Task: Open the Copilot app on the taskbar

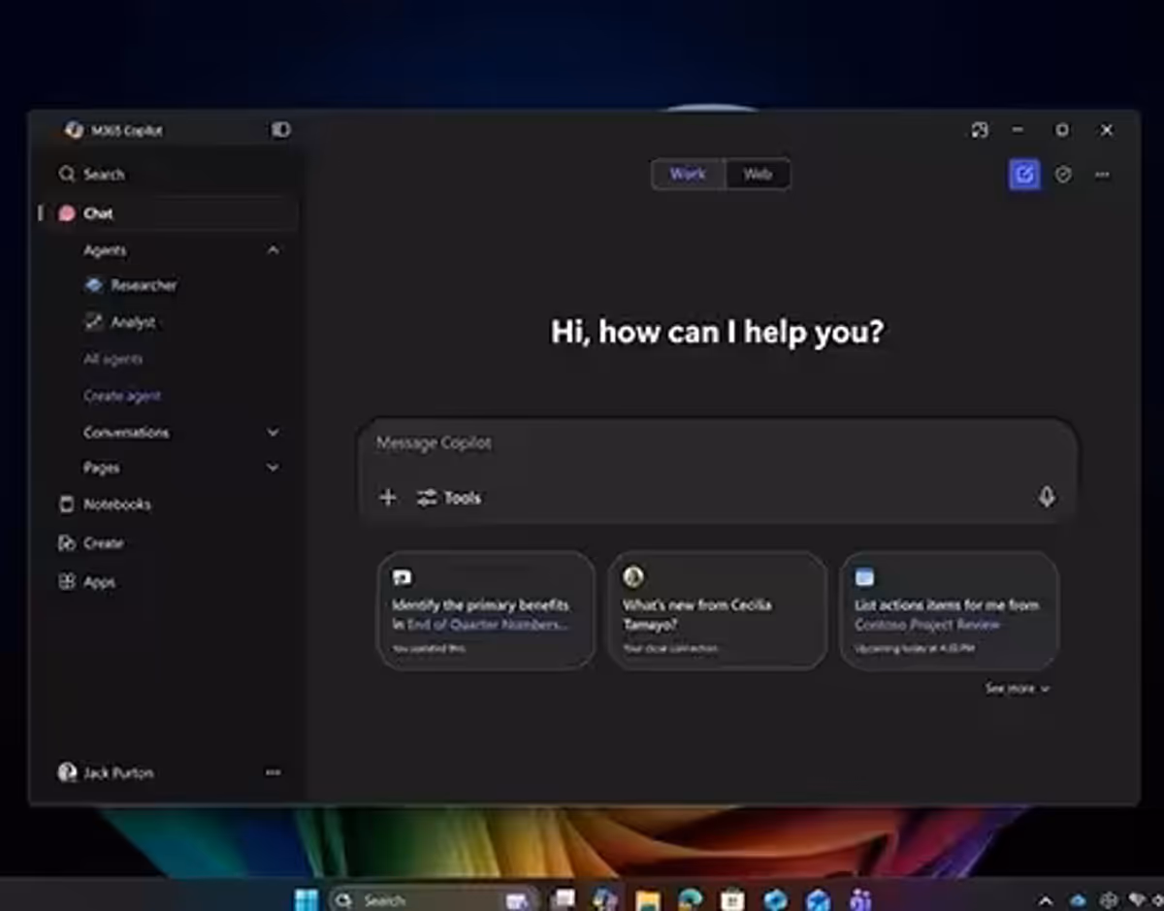Action: click(x=605, y=899)
